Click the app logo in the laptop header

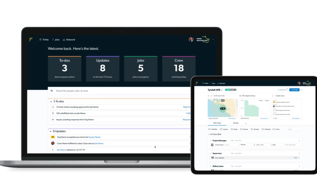point(31,40)
